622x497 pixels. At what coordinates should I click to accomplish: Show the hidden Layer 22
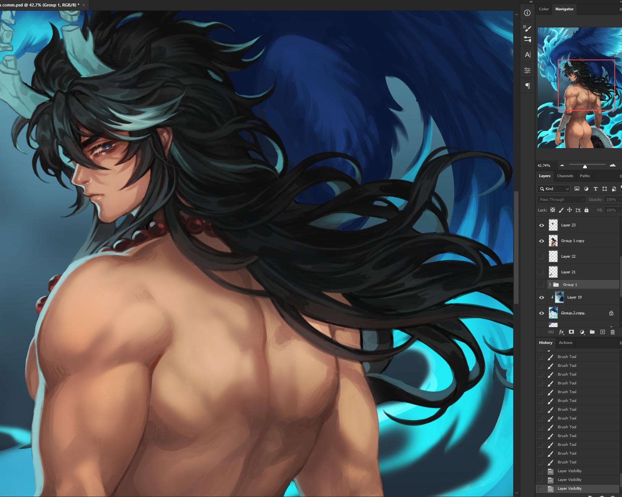(541, 257)
